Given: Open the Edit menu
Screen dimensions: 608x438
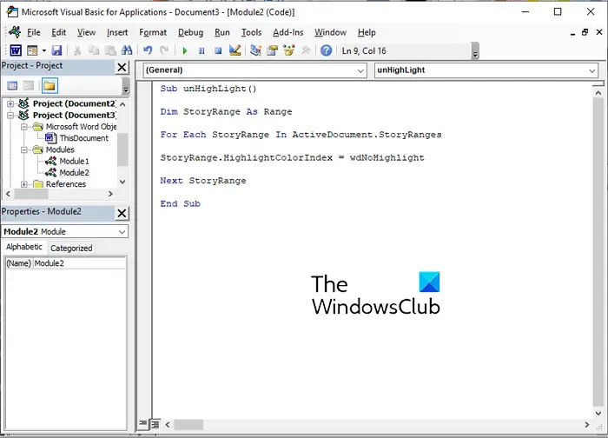Looking at the screenshot, I should pos(58,32).
